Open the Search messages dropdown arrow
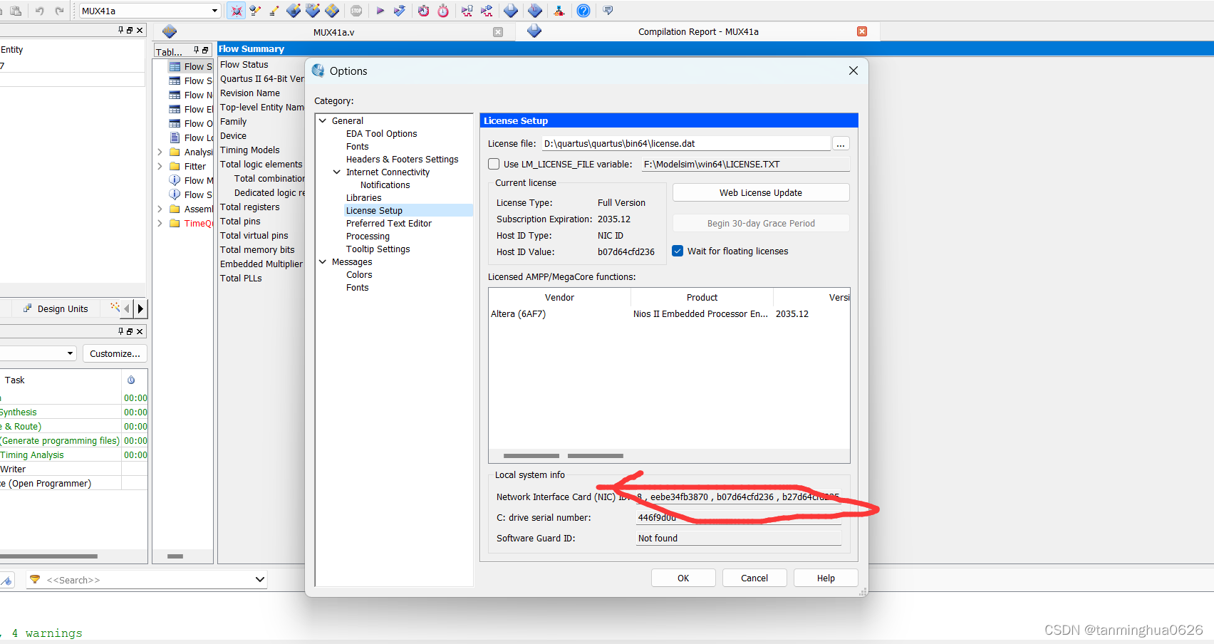The image size is (1214, 644). tap(259, 580)
